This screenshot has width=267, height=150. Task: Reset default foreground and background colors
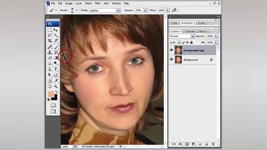(49, 100)
